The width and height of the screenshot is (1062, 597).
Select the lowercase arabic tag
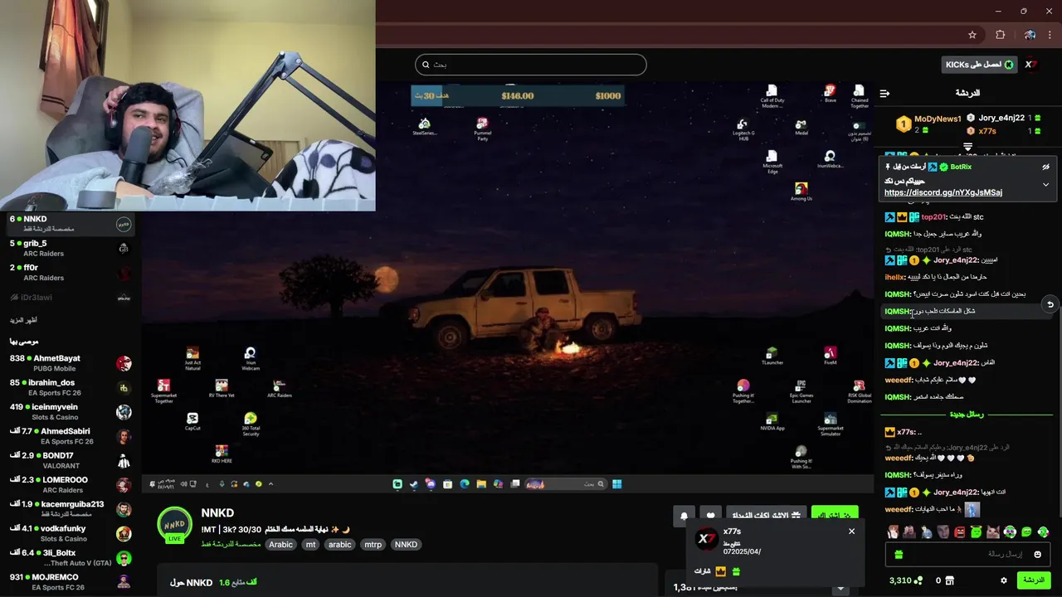pos(339,545)
